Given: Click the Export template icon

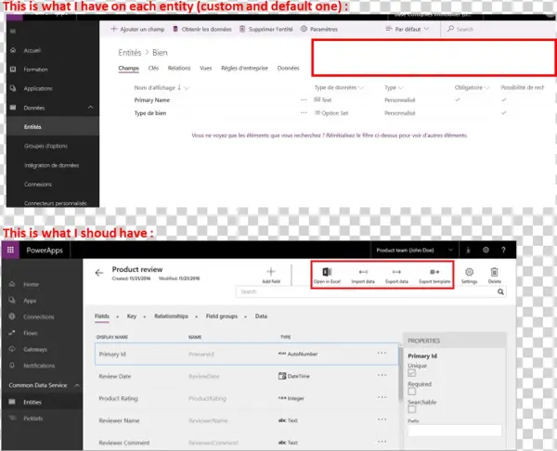Looking at the screenshot, I should click(434, 271).
